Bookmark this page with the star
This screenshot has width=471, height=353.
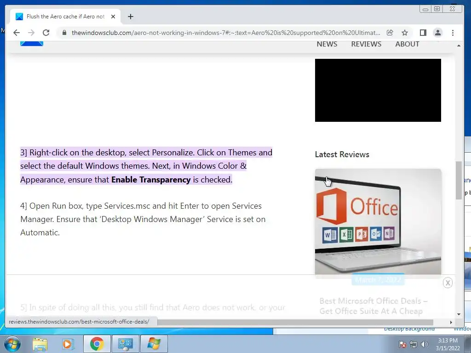pos(405,33)
